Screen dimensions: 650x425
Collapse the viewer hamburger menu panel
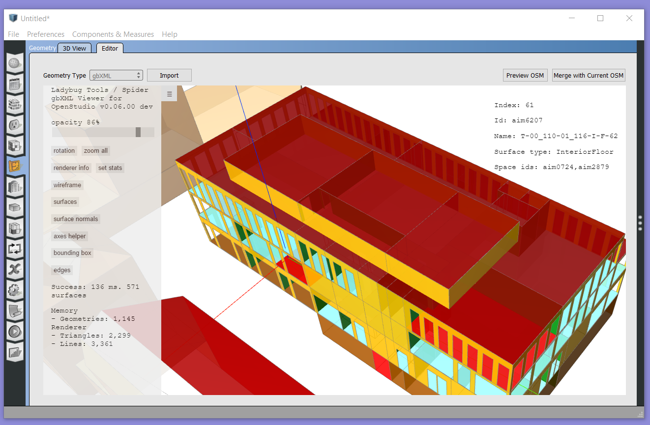(x=169, y=94)
